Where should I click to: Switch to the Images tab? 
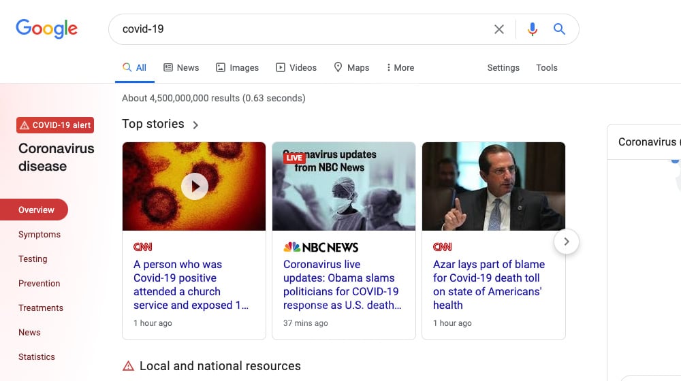pos(237,67)
